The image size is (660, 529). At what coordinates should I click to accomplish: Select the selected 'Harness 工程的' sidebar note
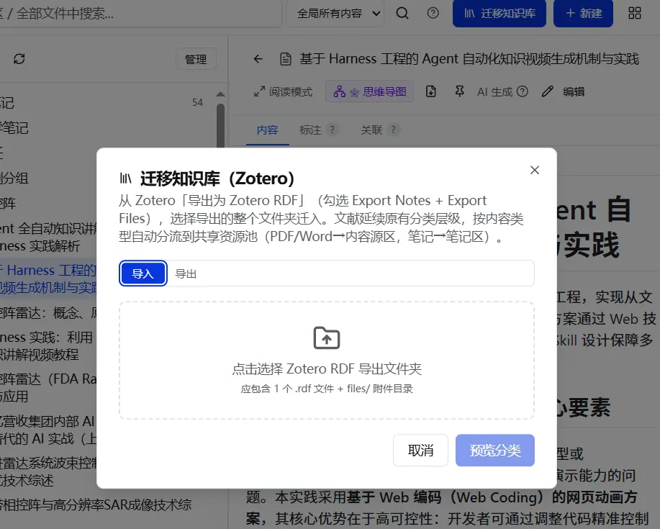48,279
